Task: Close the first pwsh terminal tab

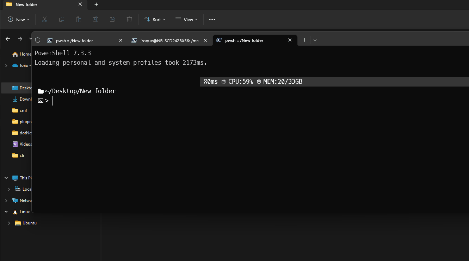Action: [121, 40]
